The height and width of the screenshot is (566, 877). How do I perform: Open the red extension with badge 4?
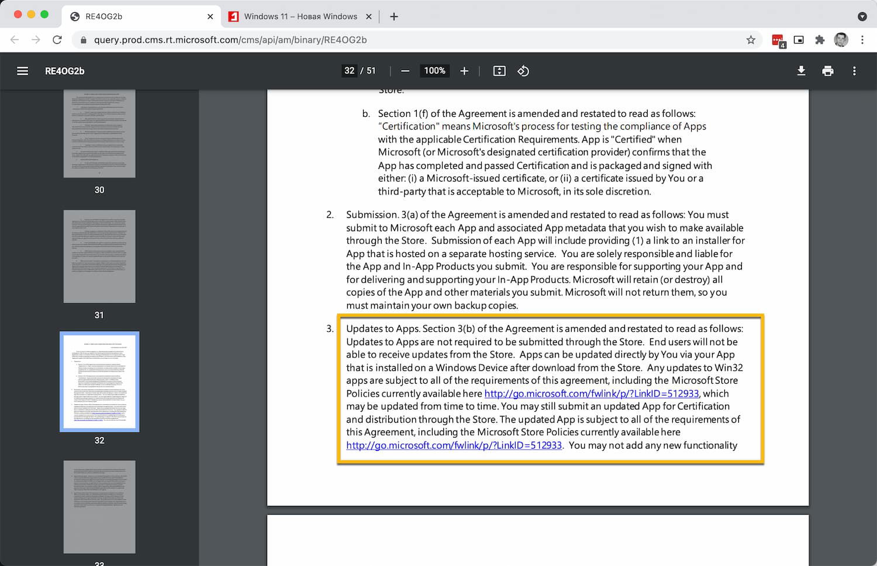point(778,40)
